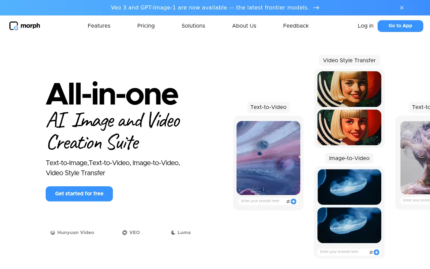Click the blue generate icon under Text-to-Video
Image resolution: width=430 pixels, height=269 pixels.
tap(294, 201)
